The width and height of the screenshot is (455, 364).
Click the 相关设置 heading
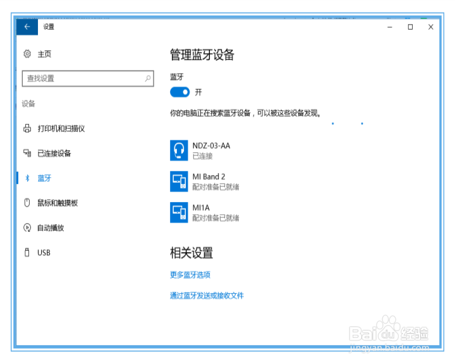point(191,253)
